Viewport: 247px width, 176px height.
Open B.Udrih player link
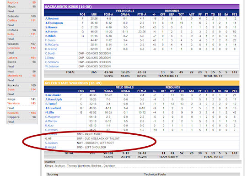pos(50,36)
